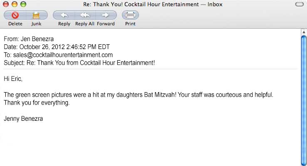
Task: Minimize the window using the yellow button
Action: (x=14, y=5)
